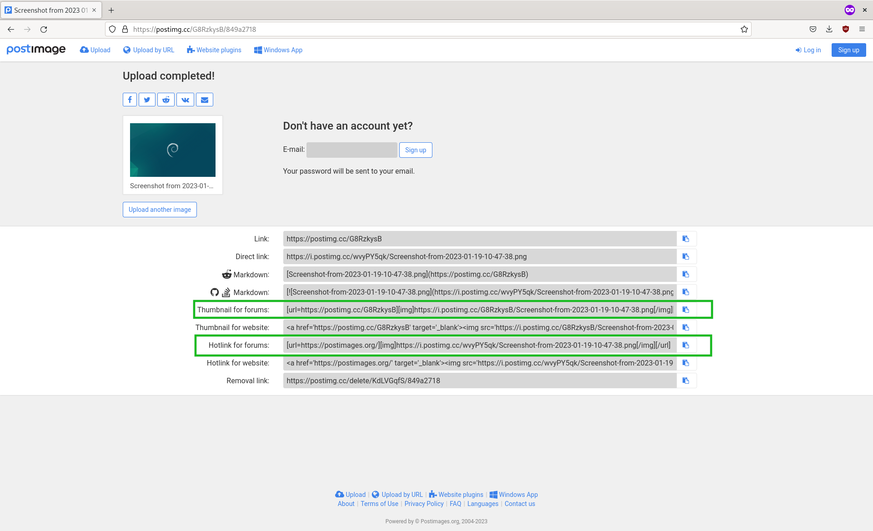Open the Firefox application menu
This screenshot has height=531, width=873.
click(862, 29)
